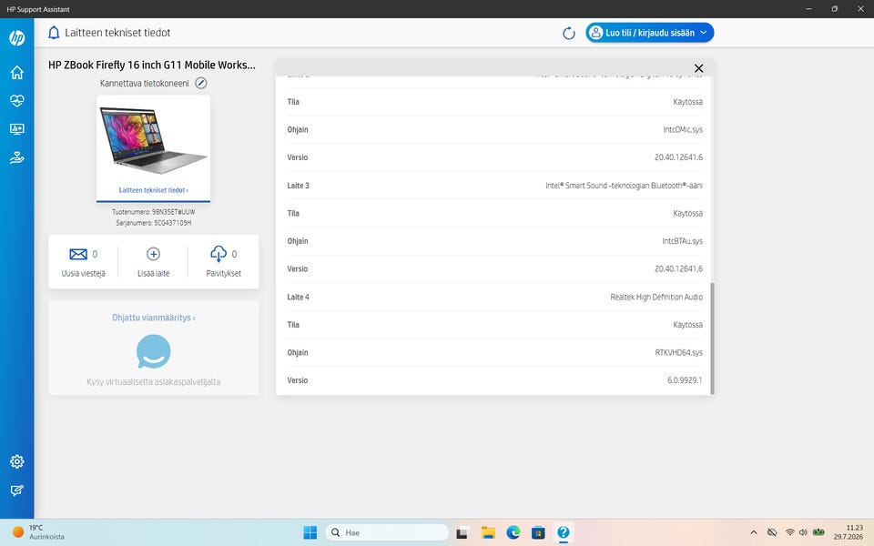Click Kysy virtuaaliselta asiakaspalvelijalta text
Viewport: 874px width, 546px height.
(153, 381)
